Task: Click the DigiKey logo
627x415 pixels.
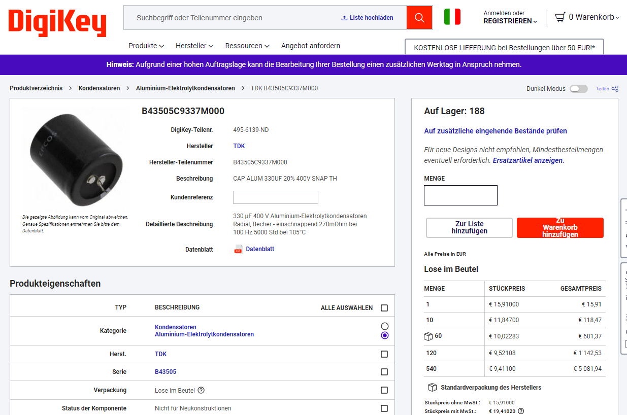Action: click(57, 23)
